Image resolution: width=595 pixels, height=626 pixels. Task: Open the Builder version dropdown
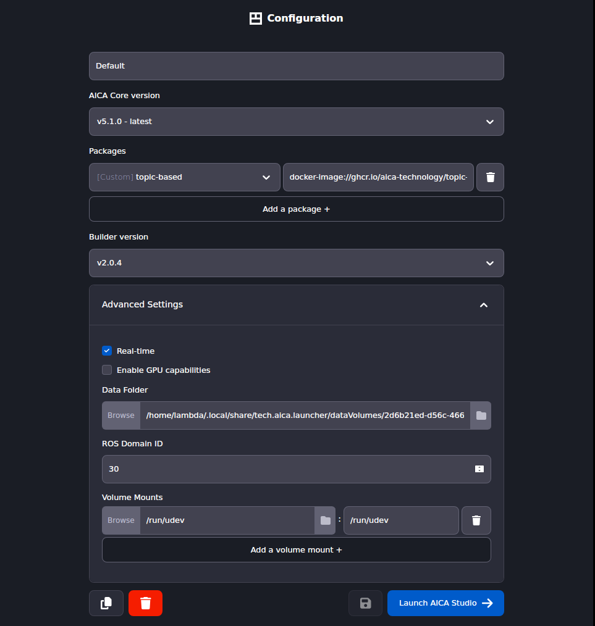(296, 263)
